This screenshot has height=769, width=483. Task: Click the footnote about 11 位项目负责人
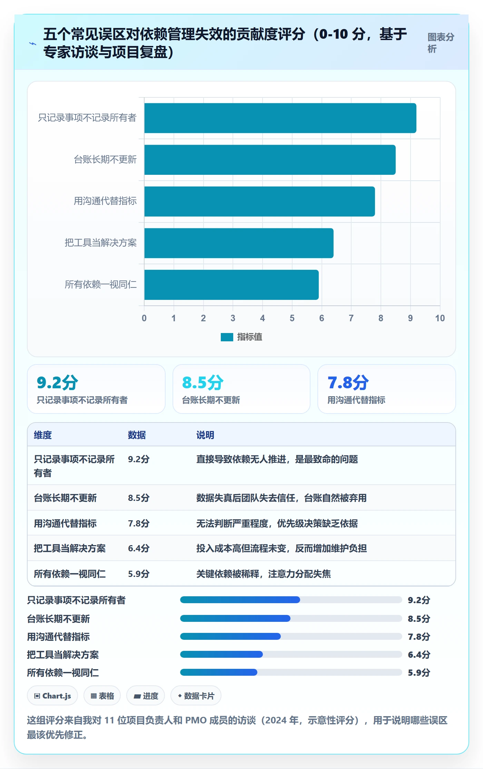[237, 728]
